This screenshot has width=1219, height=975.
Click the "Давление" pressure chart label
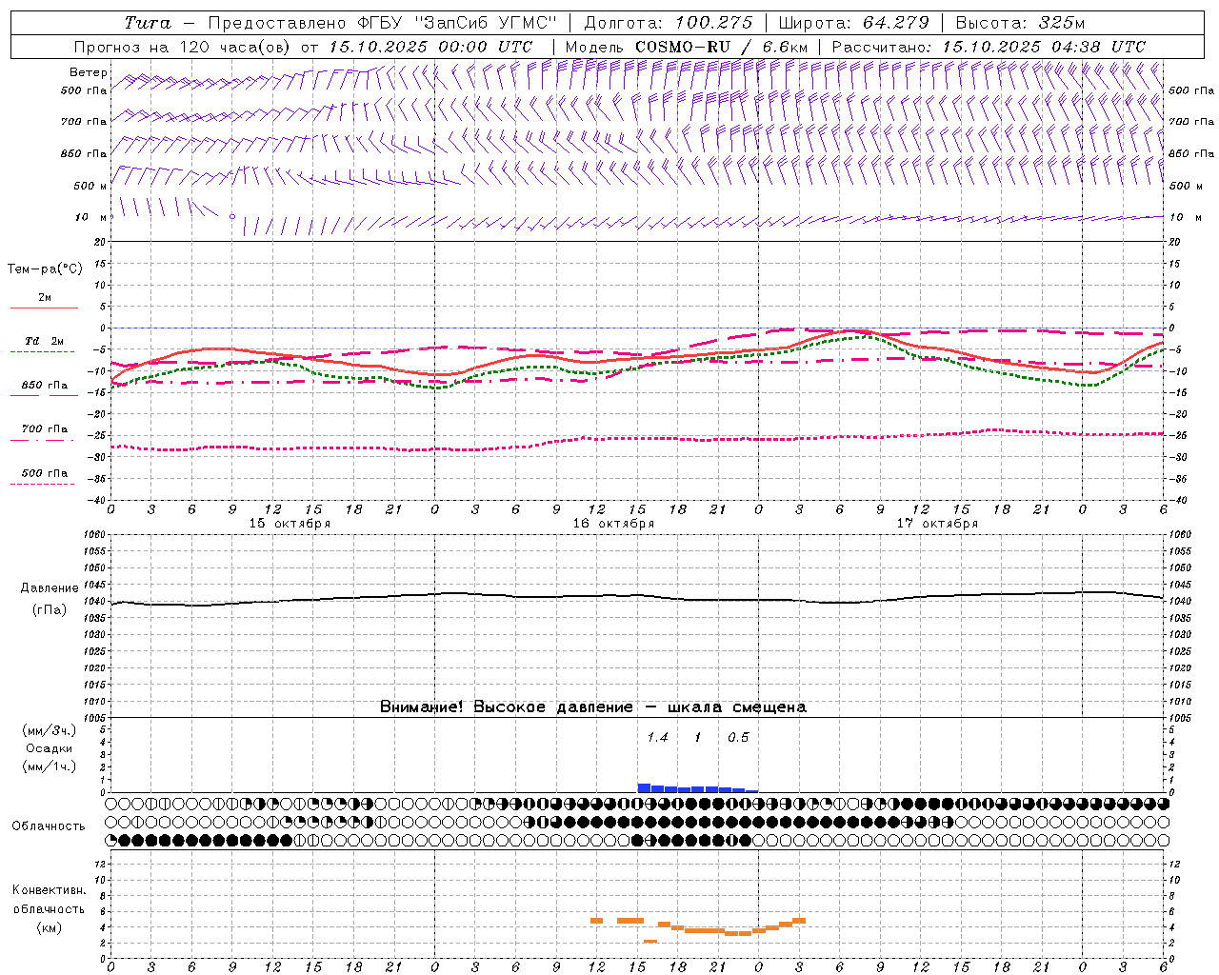pos(49,588)
